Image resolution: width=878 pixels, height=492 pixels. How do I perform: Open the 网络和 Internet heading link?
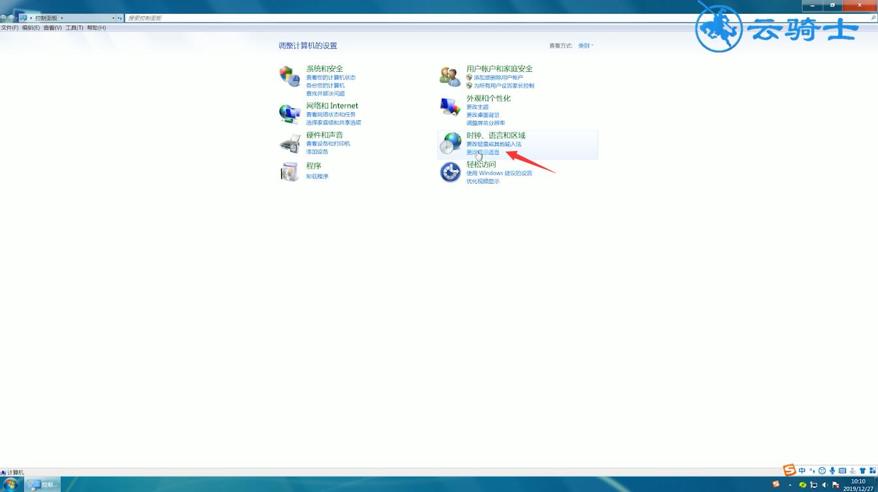[332, 106]
